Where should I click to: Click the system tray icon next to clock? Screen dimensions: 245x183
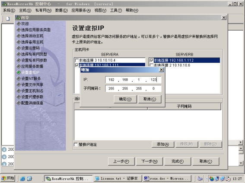click(x=228, y=179)
